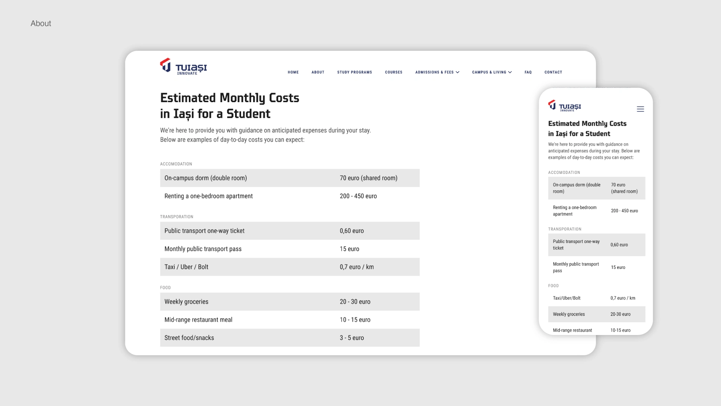This screenshot has height=406, width=721.
Task: Open the Study Programs nav item
Action: (354, 72)
